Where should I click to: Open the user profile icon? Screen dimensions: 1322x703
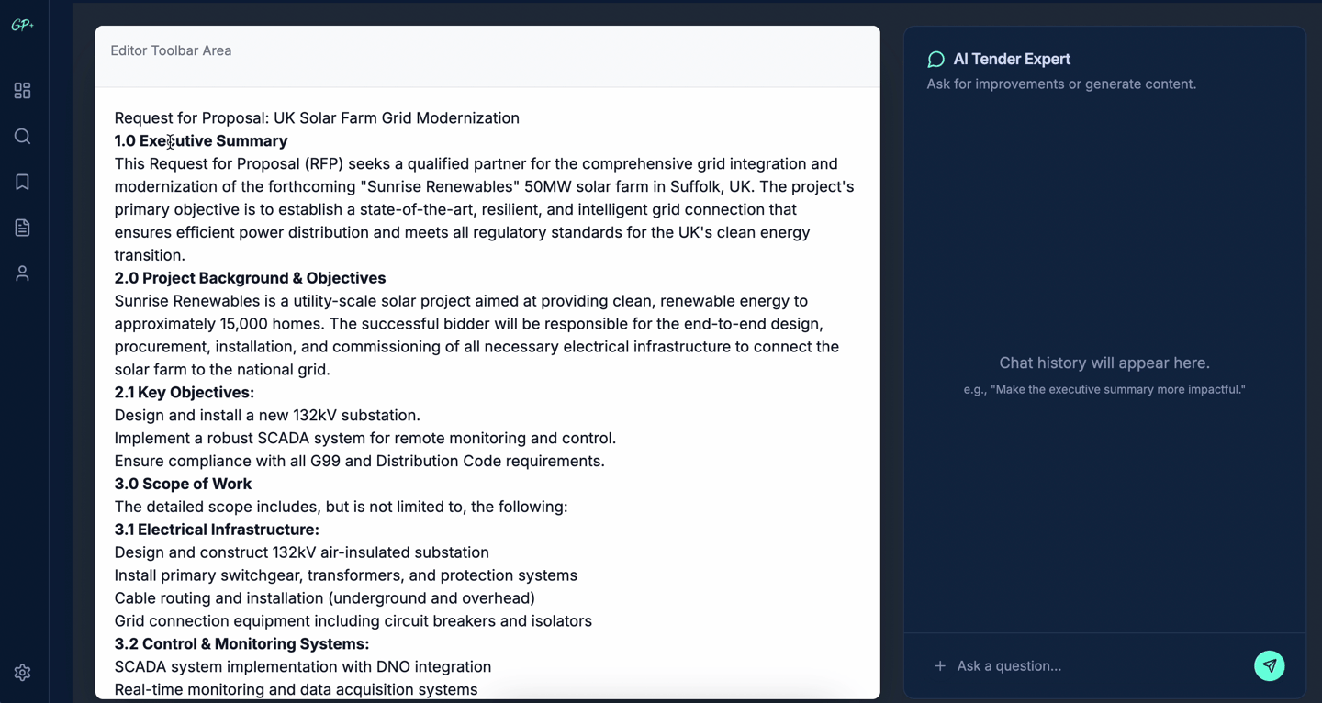(x=23, y=273)
